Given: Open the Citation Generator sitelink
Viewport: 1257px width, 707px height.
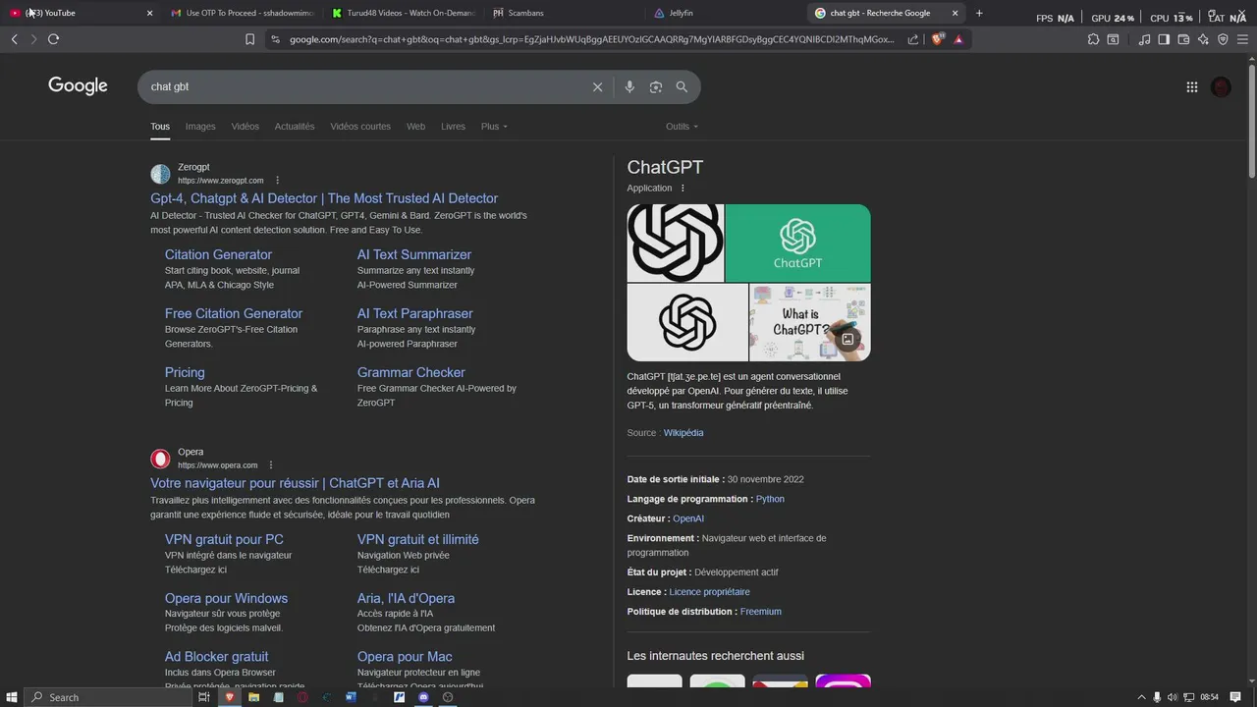Looking at the screenshot, I should point(218,254).
